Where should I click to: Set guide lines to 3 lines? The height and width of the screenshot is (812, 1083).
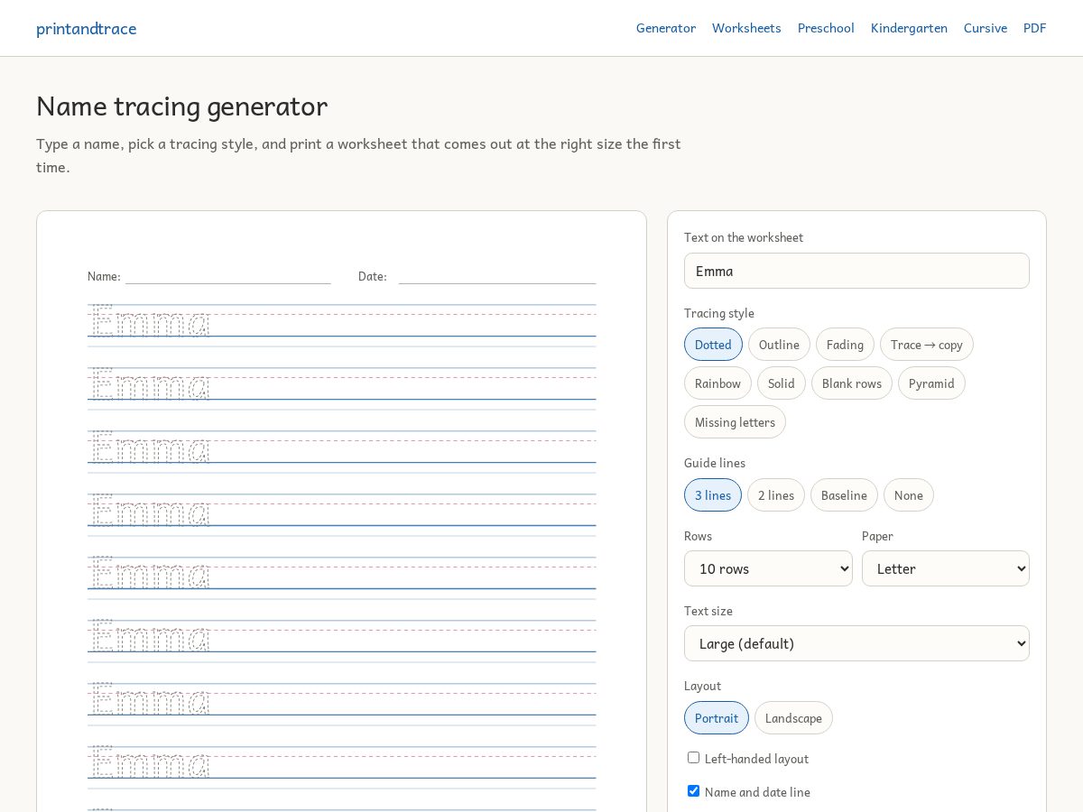pyautogui.click(x=713, y=495)
